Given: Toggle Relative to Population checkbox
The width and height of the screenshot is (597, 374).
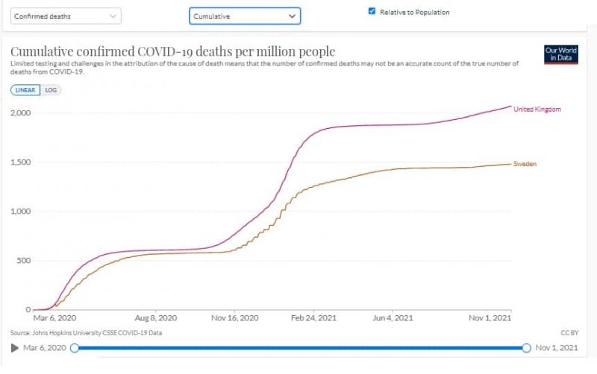Looking at the screenshot, I should 372,12.
